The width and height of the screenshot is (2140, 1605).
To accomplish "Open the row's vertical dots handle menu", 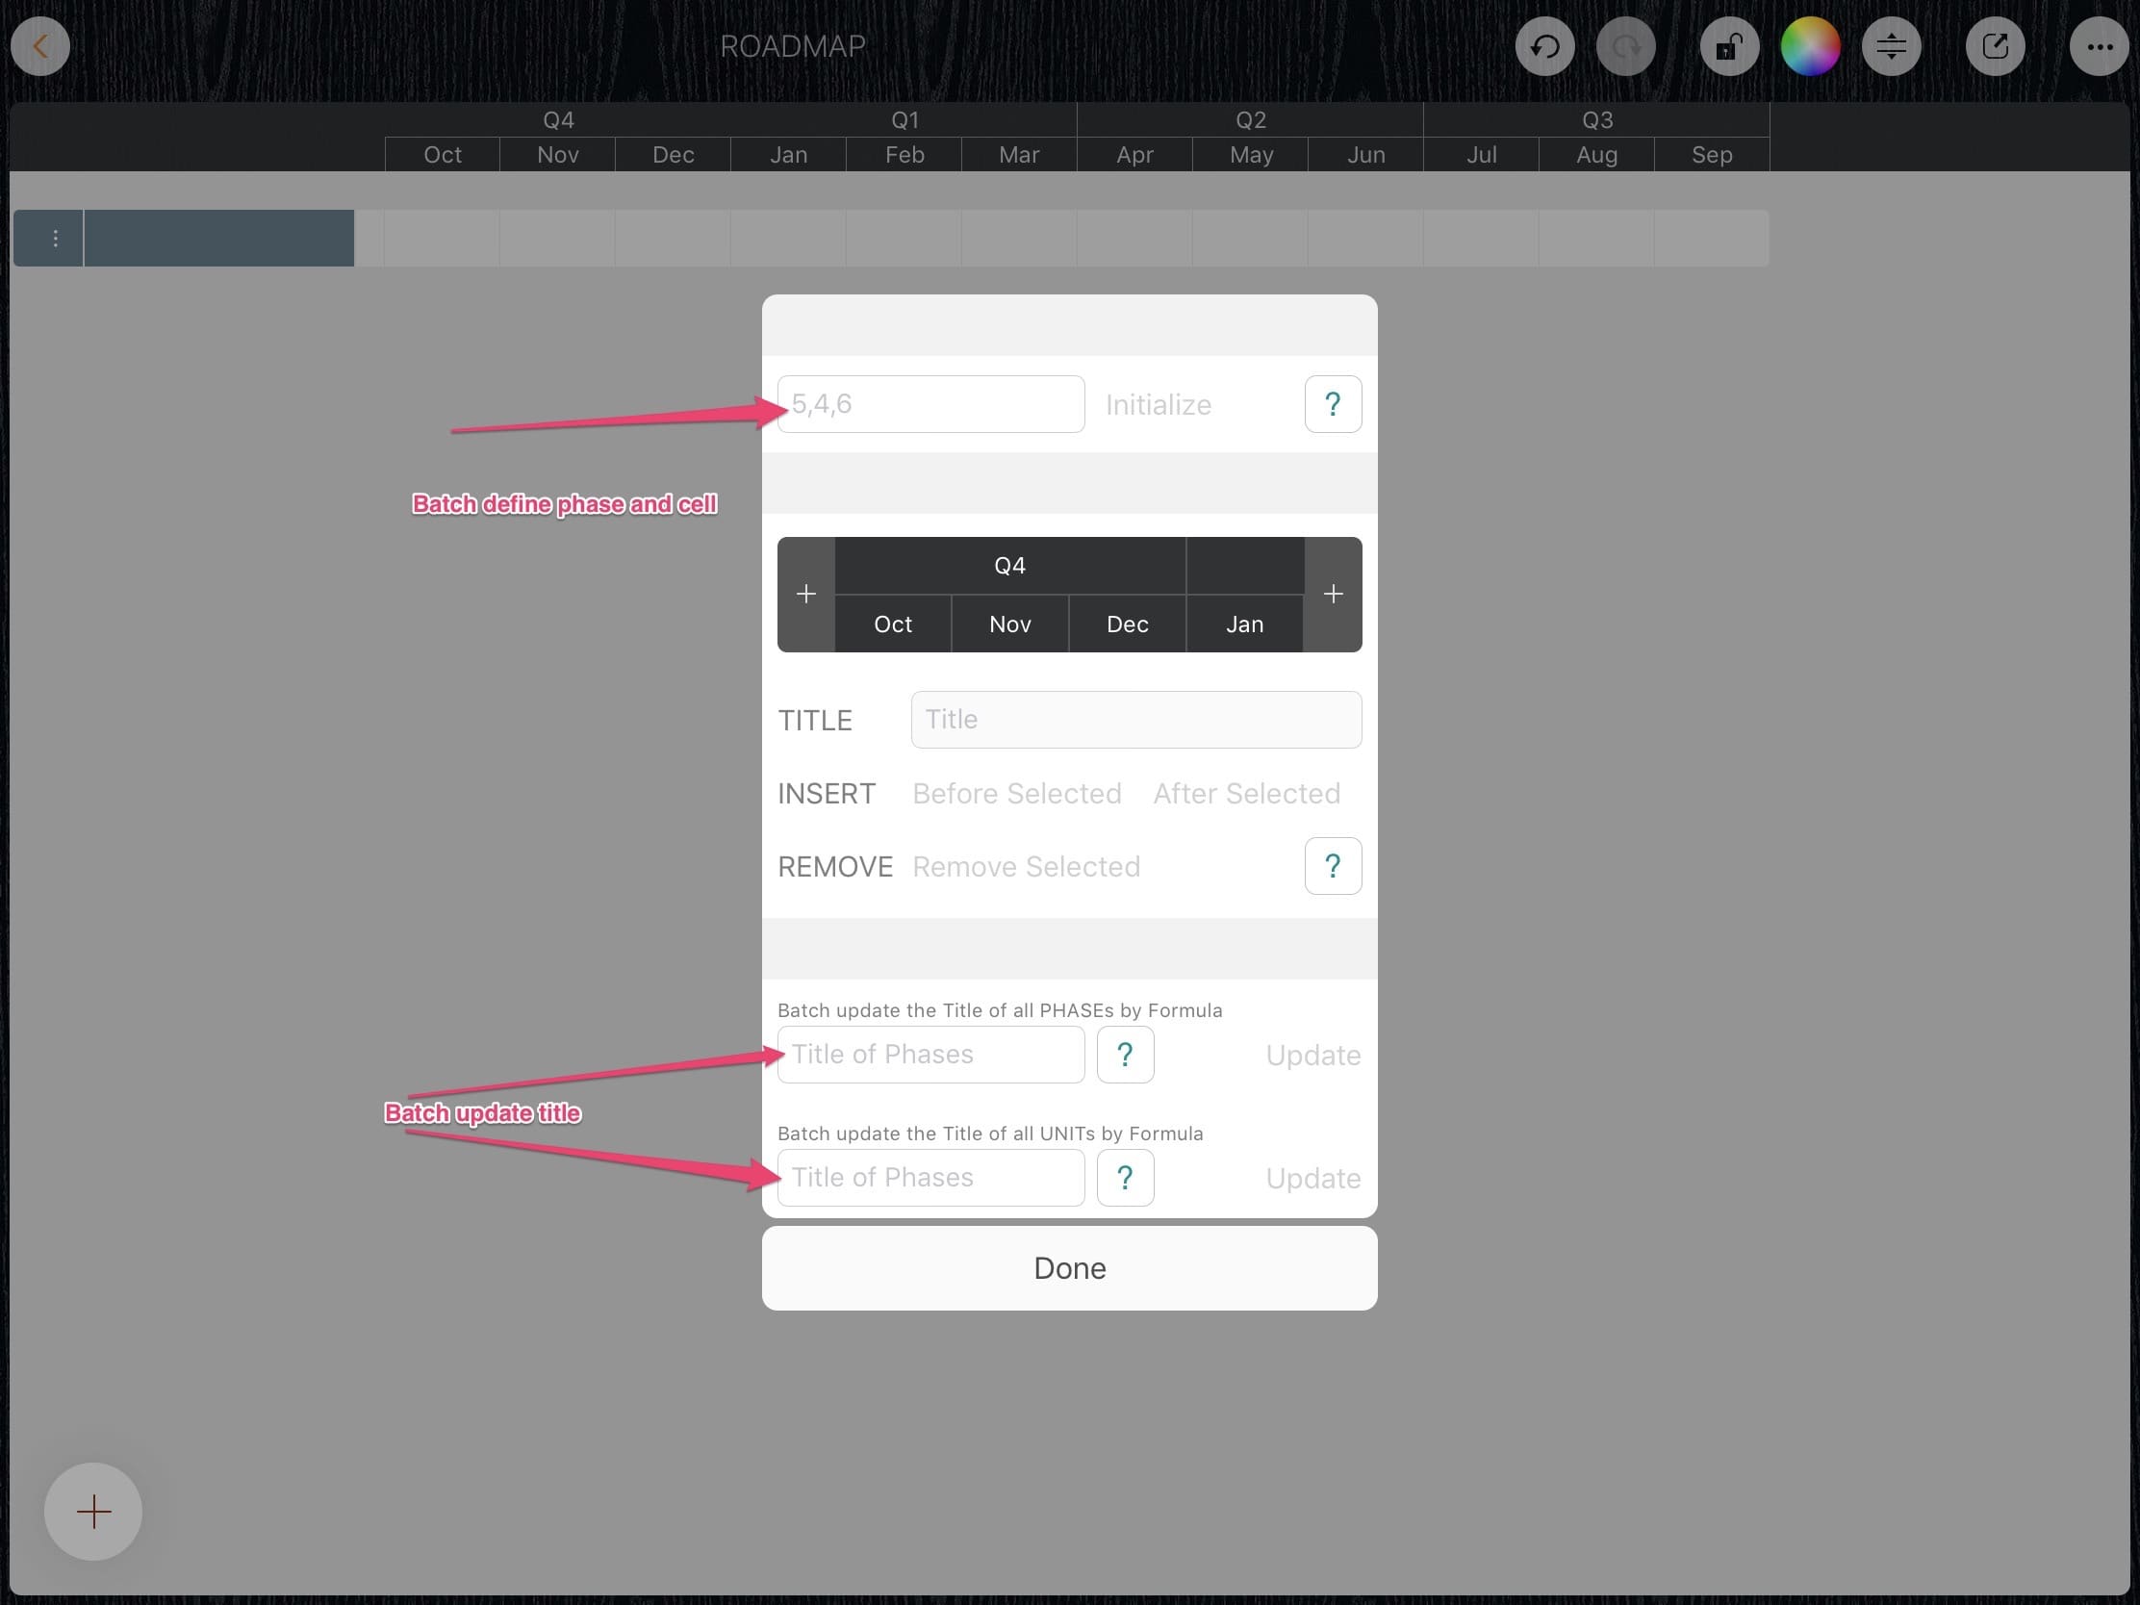I will tap(55, 238).
